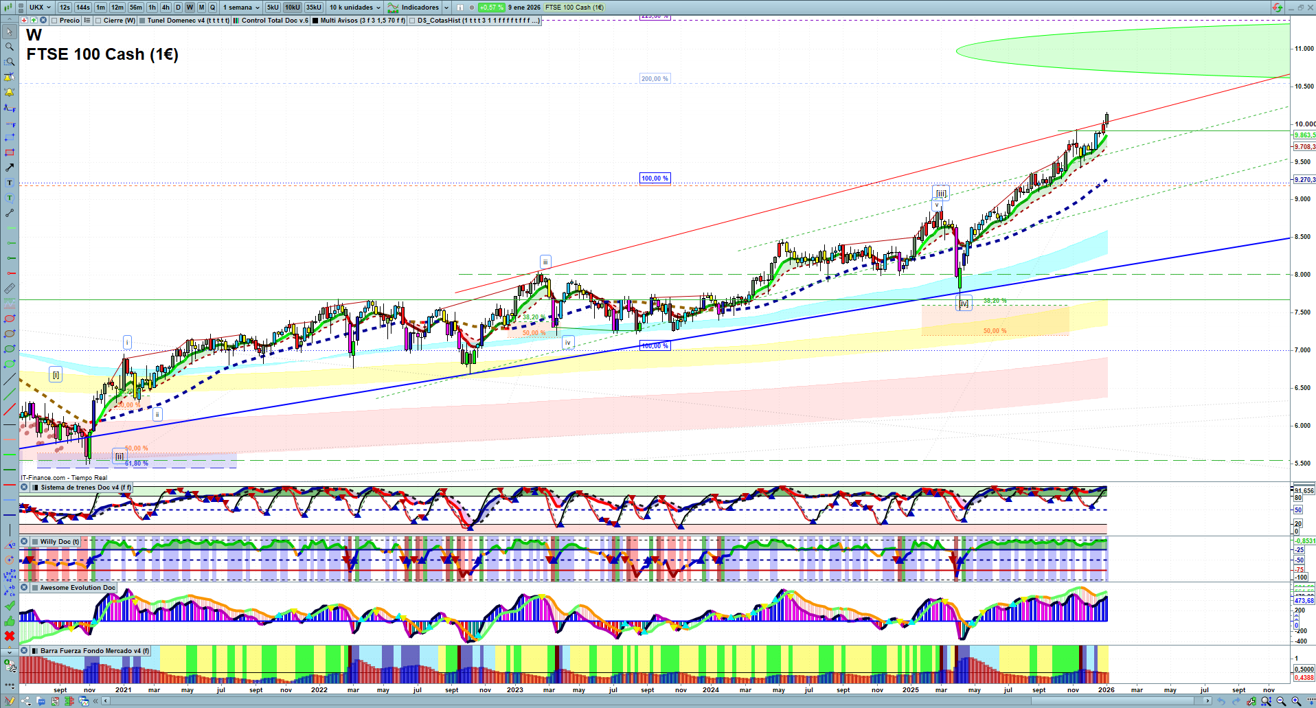Viewport: 1316px width, 708px height.
Task: Click the Control Total Doc color swatch
Action: [x=236, y=21]
